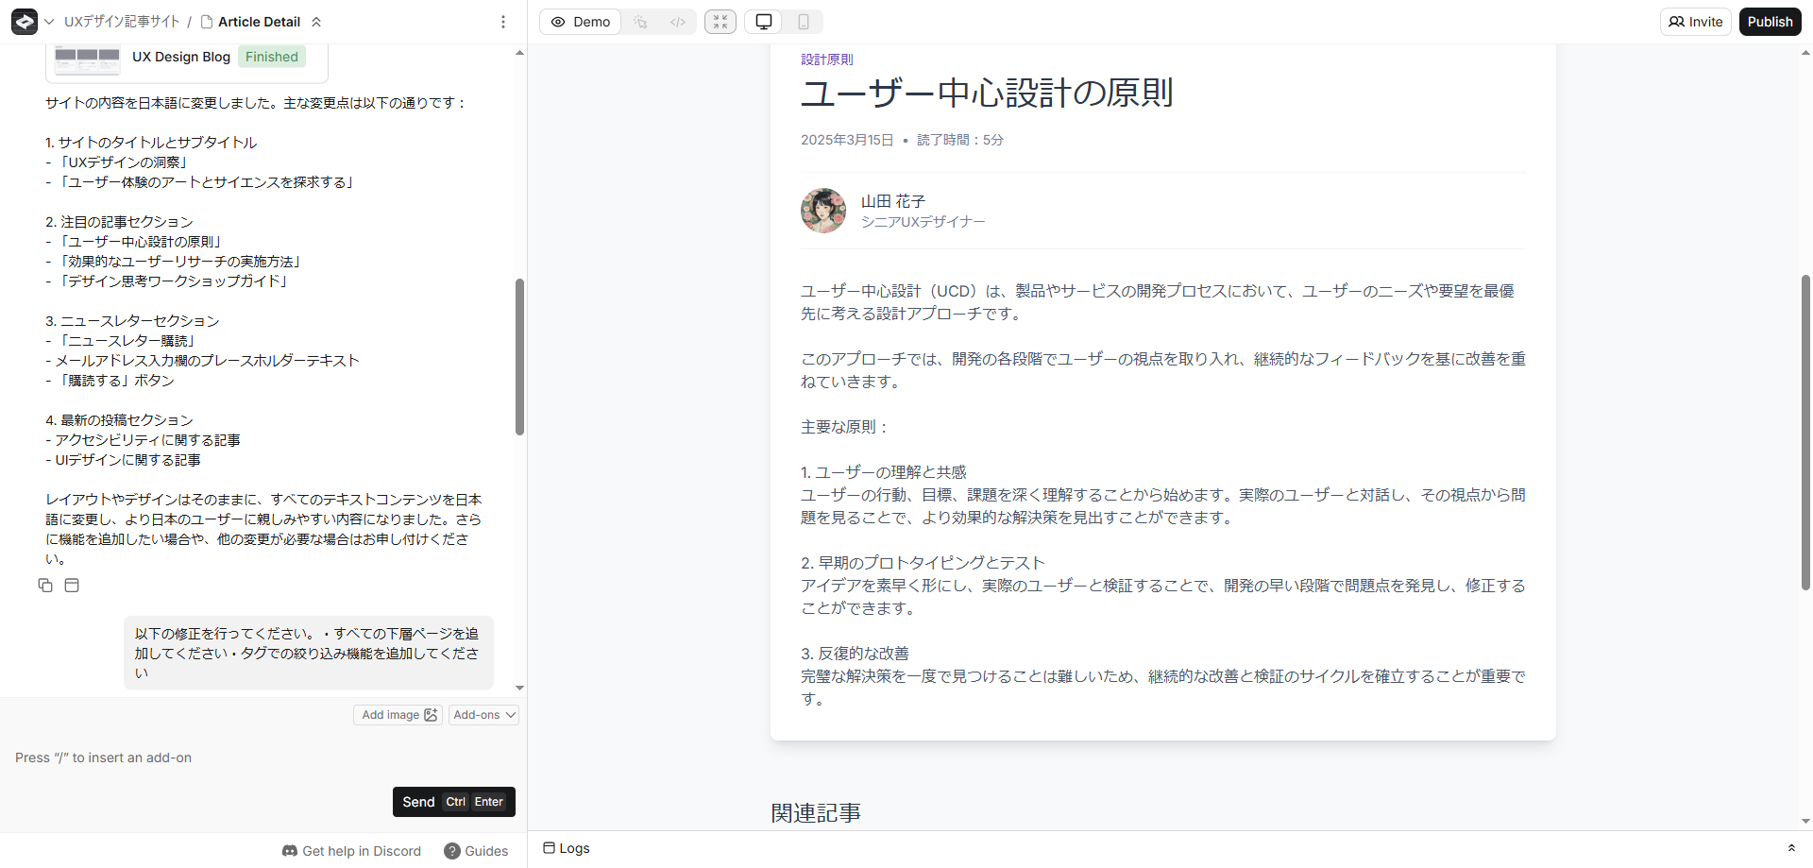1813x868 pixels.
Task: Activate the element select pointer tool
Action: tap(641, 22)
